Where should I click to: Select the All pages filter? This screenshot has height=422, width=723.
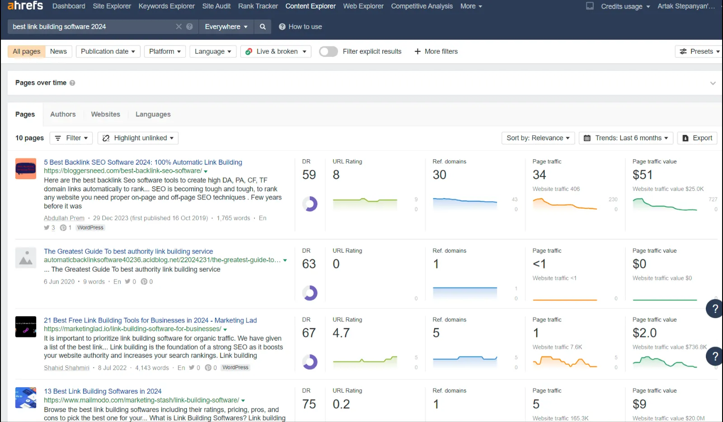[x=26, y=51]
